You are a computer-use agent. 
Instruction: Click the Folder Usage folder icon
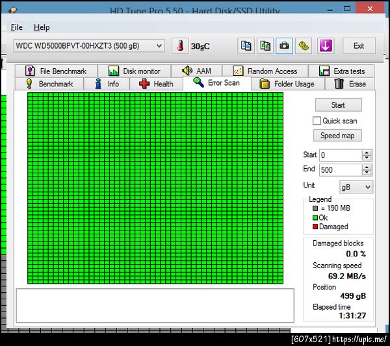pos(265,84)
